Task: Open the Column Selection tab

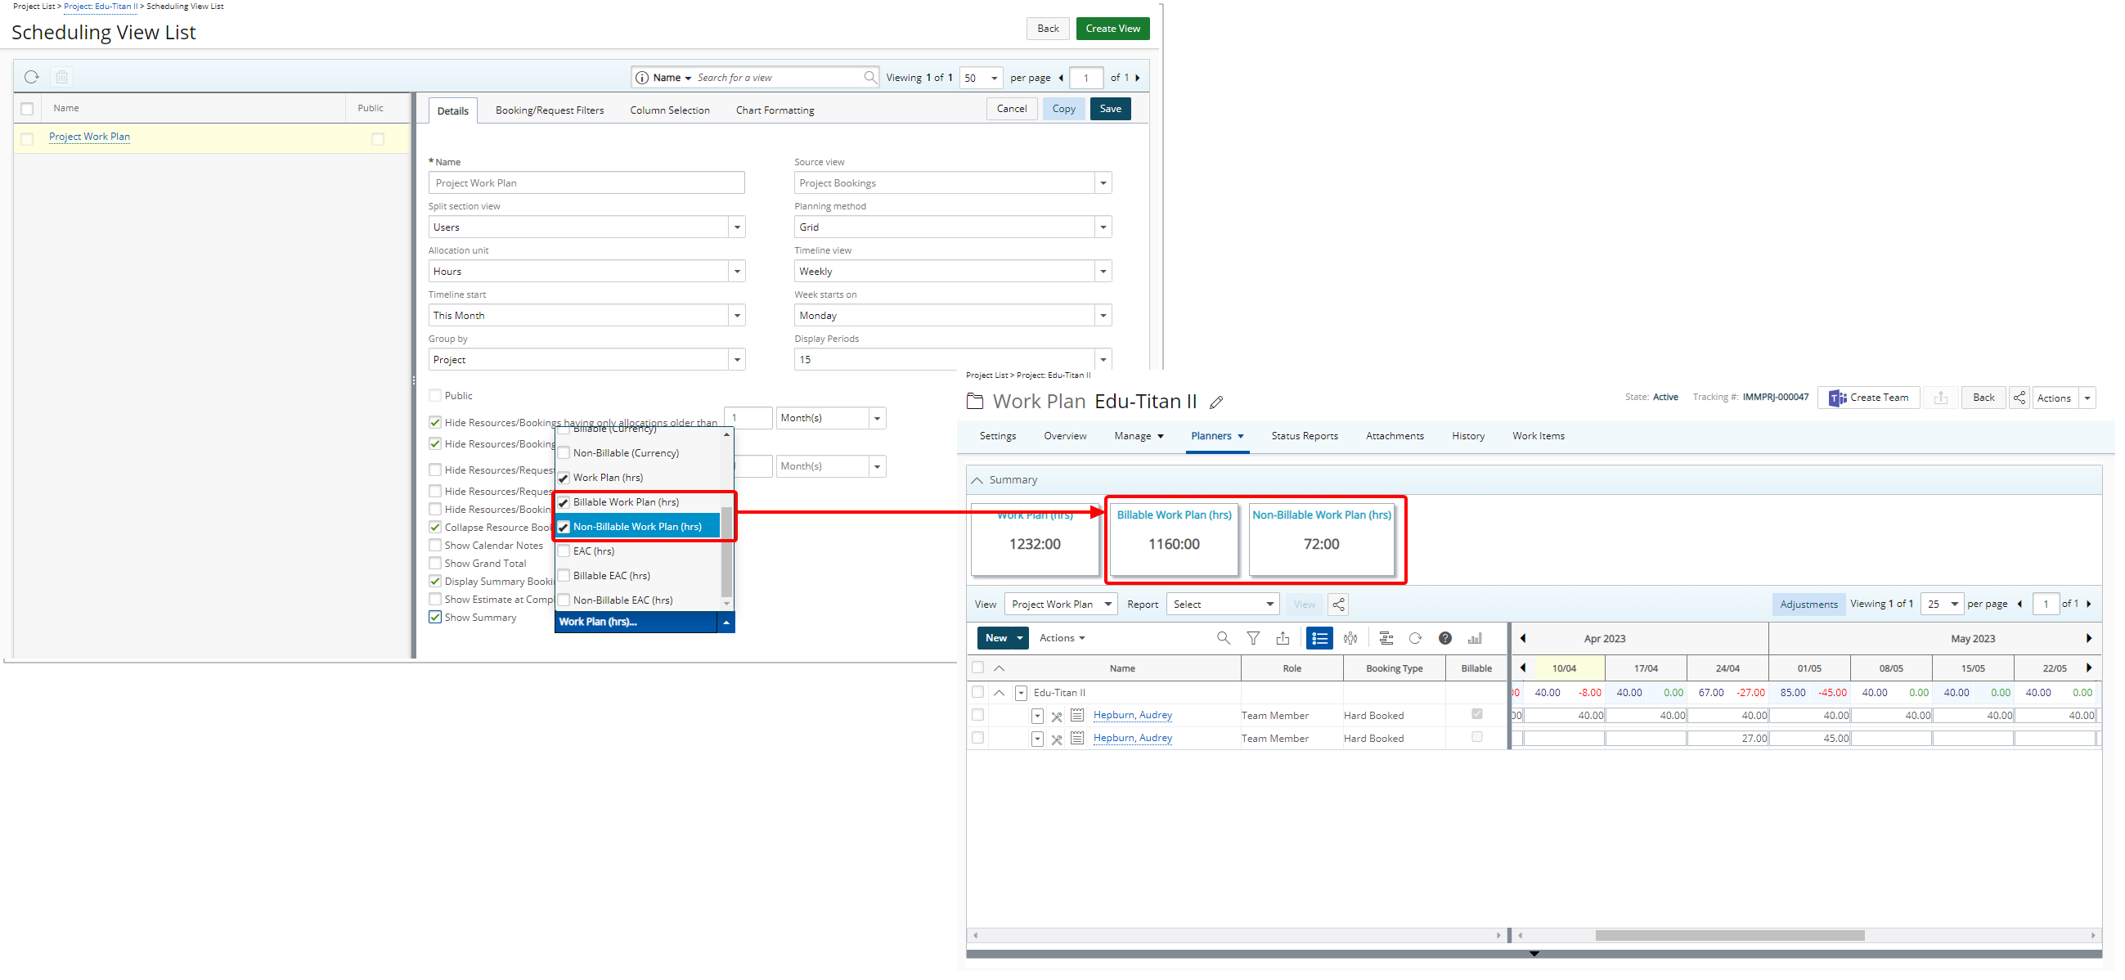Action: coord(670,110)
